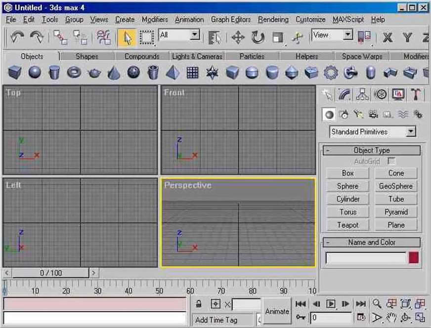Collapse the Name and Color rollout
This screenshot has height=328, width=431.
372,242
